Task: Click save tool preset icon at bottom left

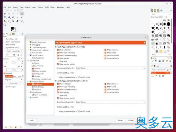Action: 6,127
